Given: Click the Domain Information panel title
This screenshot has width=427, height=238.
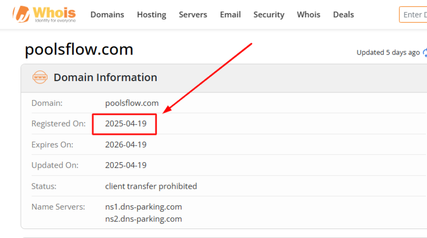Looking at the screenshot, I should [x=105, y=77].
